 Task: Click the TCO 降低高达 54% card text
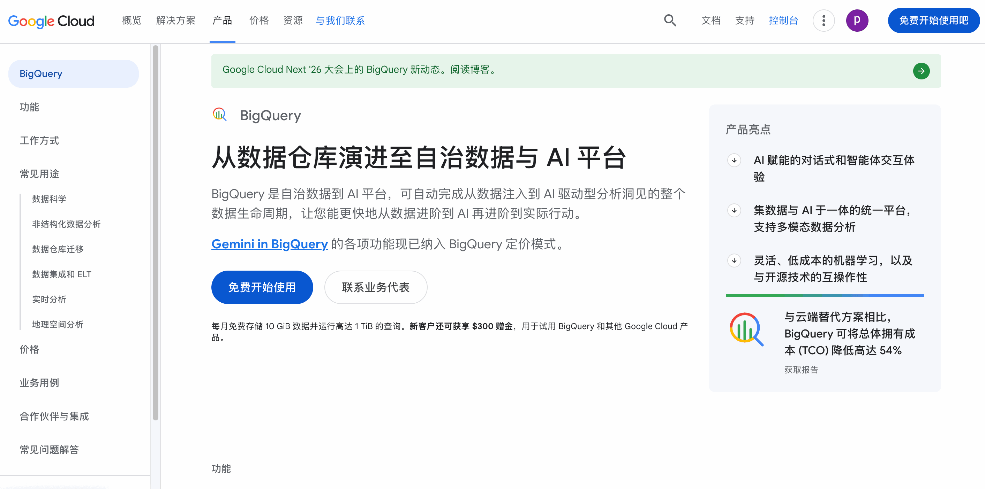coord(850,334)
